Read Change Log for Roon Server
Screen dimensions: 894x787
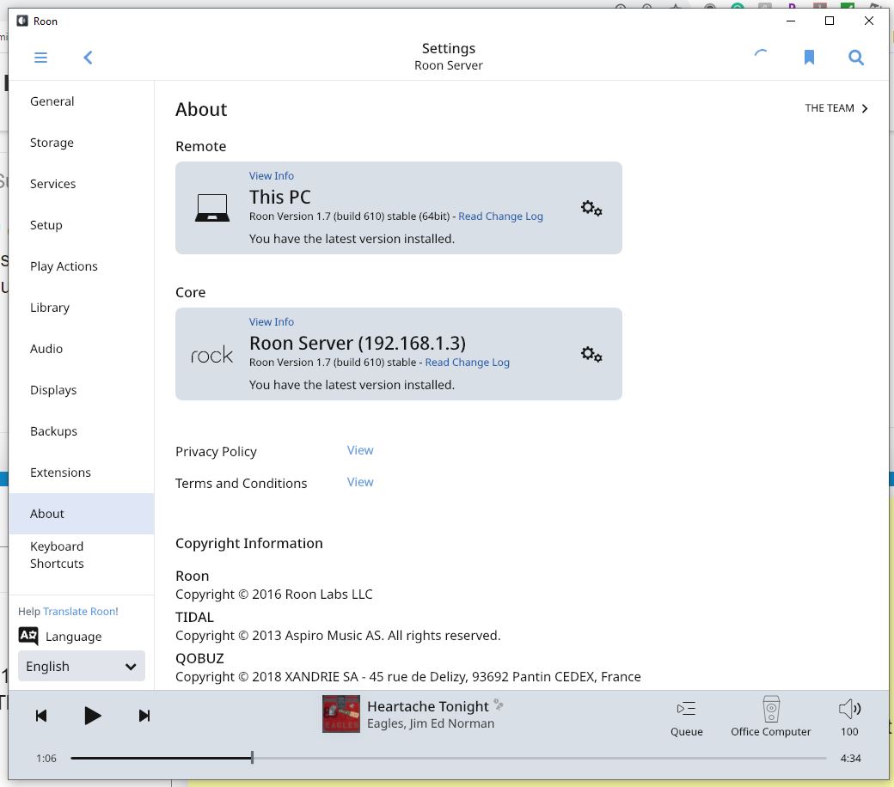468,363
